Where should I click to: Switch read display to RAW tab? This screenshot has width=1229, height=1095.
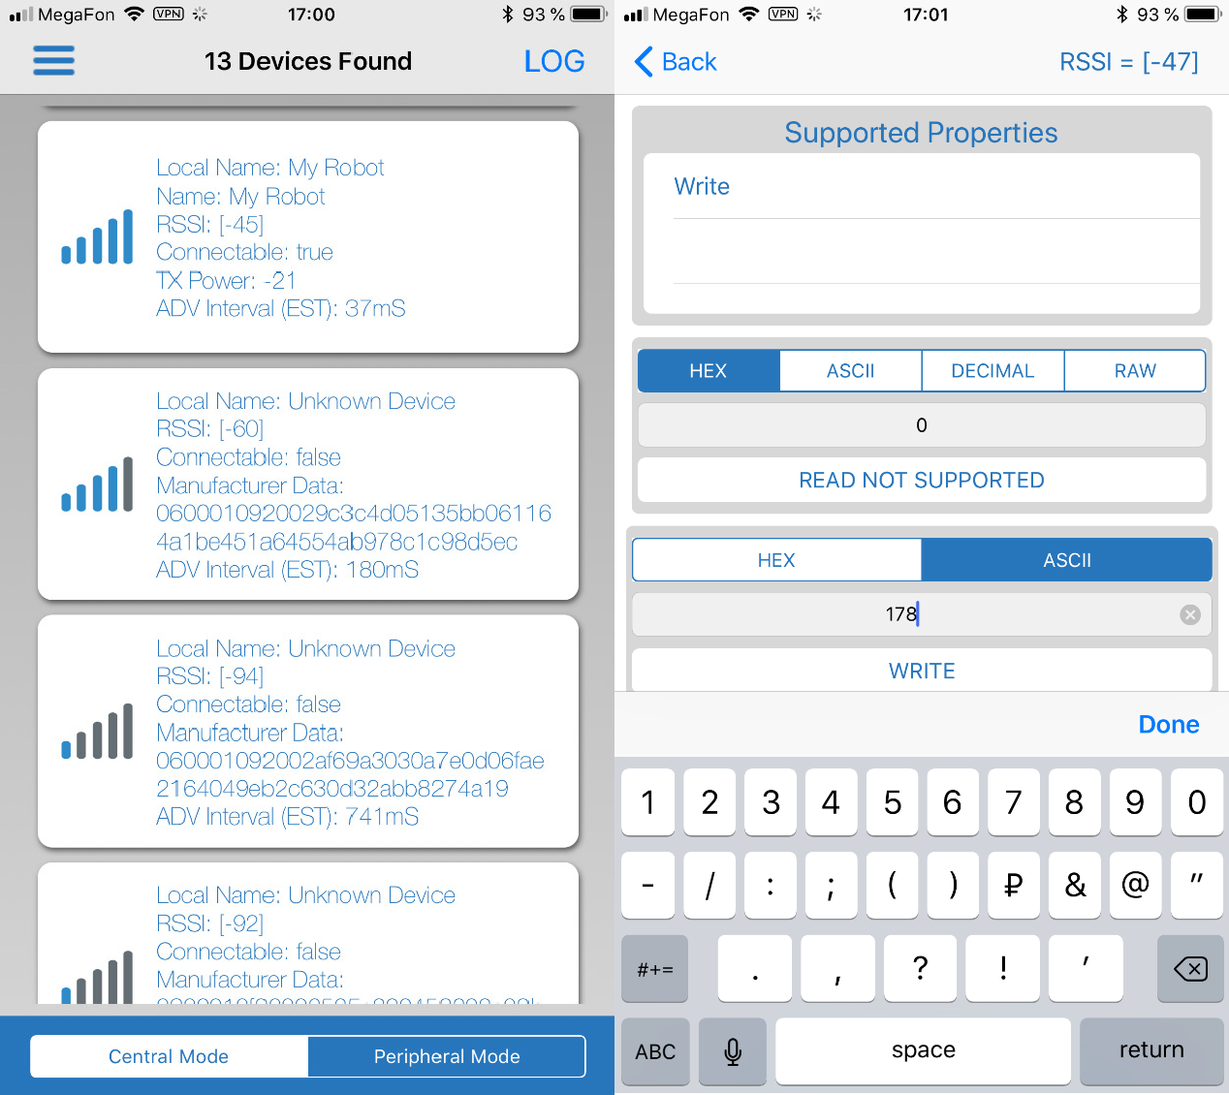click(1134, 371)
